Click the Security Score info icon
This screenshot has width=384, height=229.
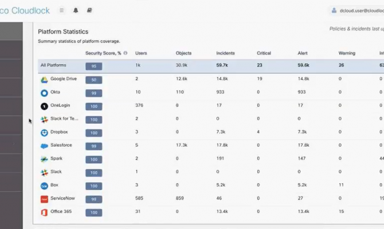[x=126, y=53]
